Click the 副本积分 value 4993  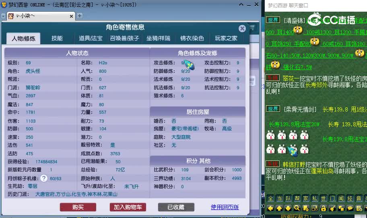point(237,178)
